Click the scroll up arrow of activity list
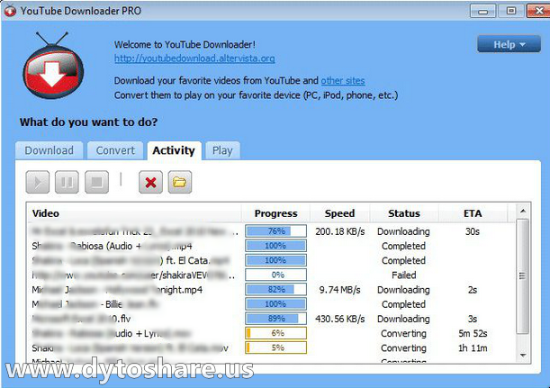 [x=523, y=212]
